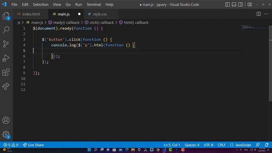272x153 pixels.
Task: Select the main.js editor tab
Action: coord(66,14)
